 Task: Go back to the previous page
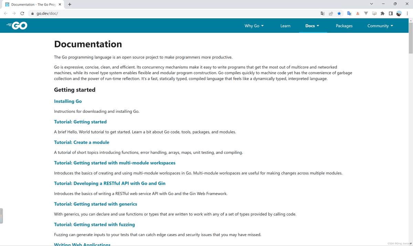click(x=6, y=13)
